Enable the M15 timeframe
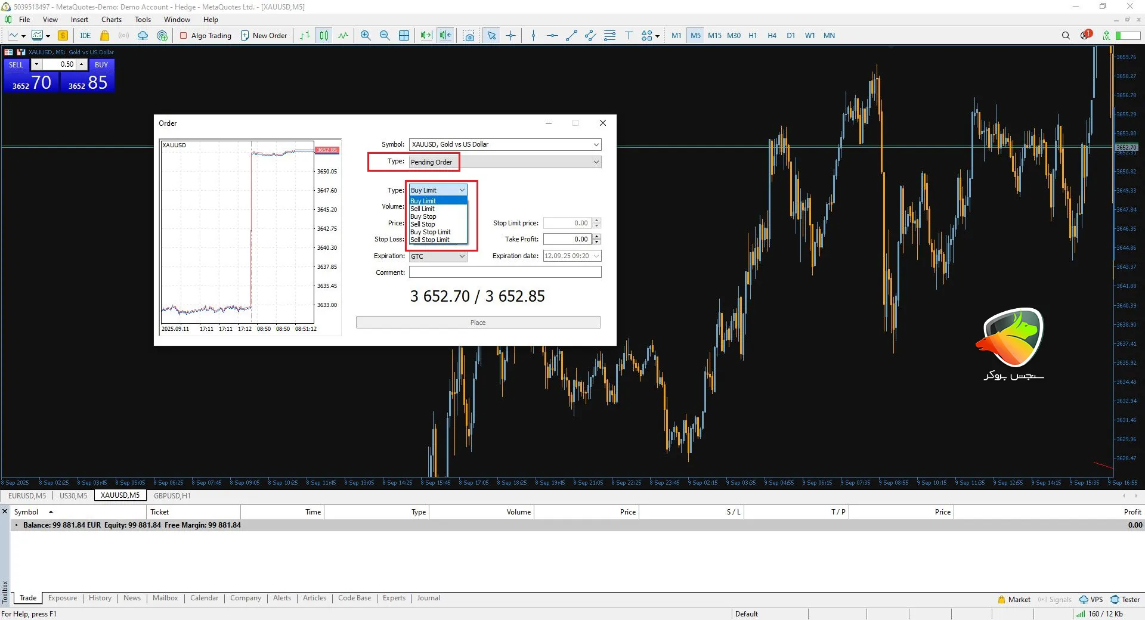This screenshot has width=1145, height=620. coord(714,36)
